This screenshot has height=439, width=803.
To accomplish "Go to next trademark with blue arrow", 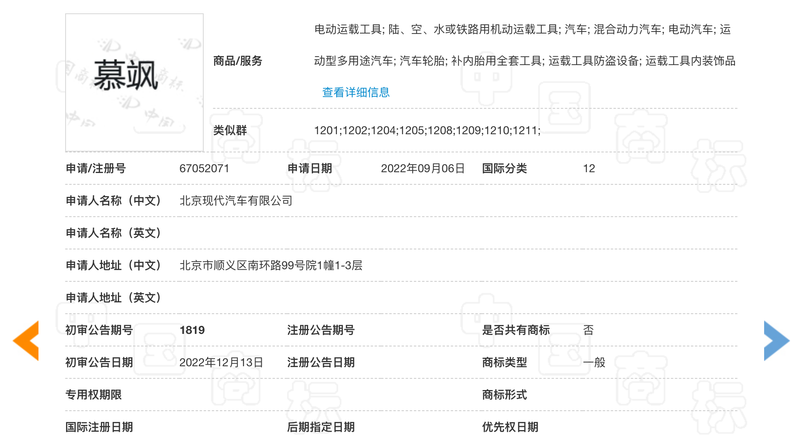I will pyautogui.click(x=777, y=340).
